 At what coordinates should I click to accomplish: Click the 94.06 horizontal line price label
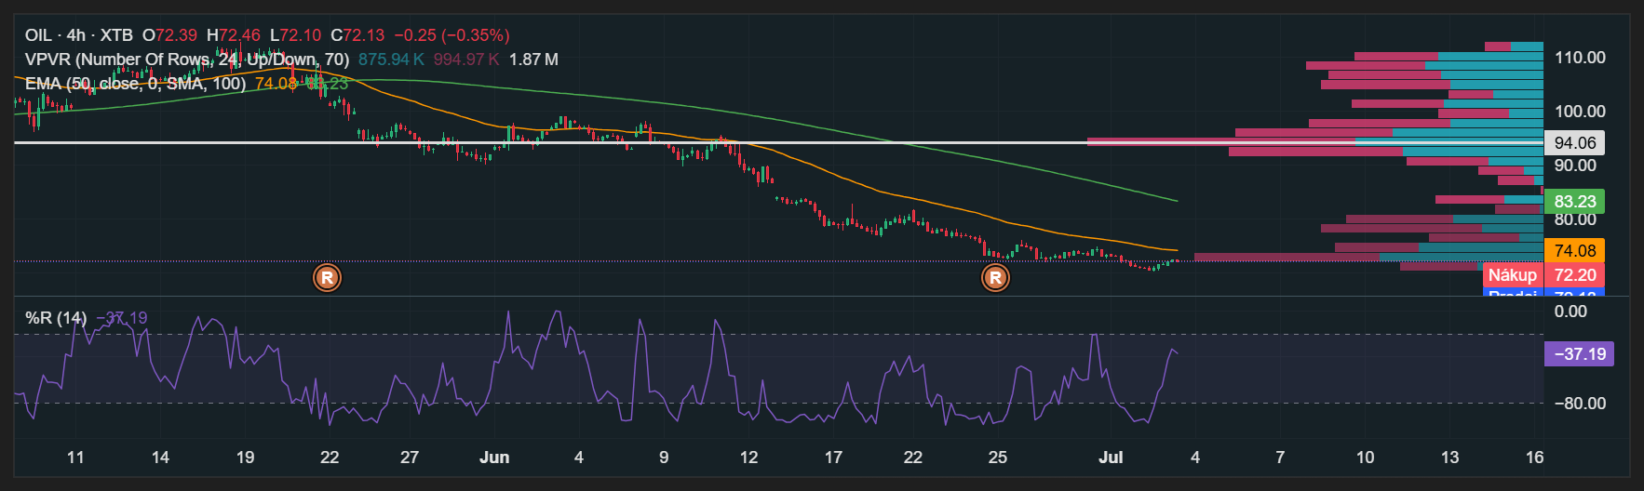(x=1574, y=143)
